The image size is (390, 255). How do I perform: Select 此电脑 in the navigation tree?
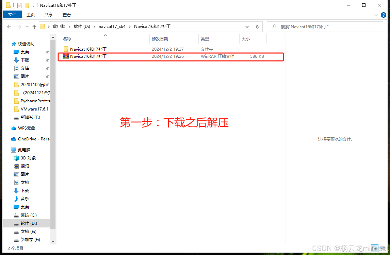pyautogui.click(x=24, y=150)
